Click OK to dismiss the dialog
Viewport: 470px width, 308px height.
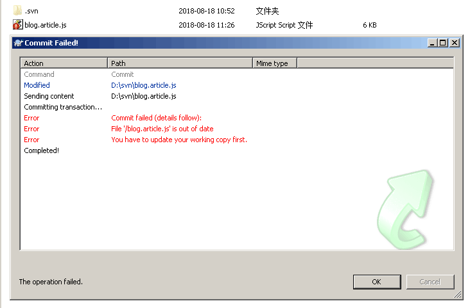[x=377, y=282]
